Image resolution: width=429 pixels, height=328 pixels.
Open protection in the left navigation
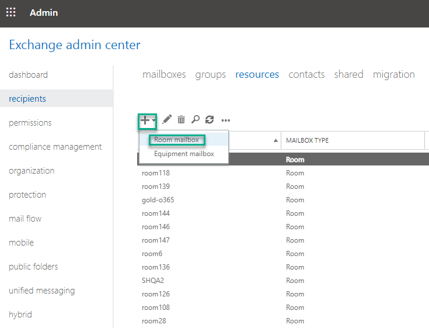point(27,195)
